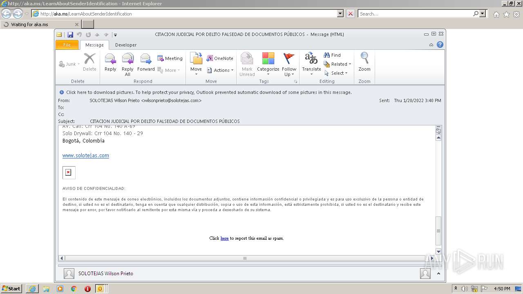The height and width of the screenshot is (294, 523).
Task: Forward this email message
Action: click(146, 63)
